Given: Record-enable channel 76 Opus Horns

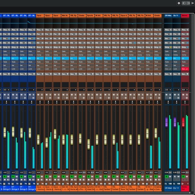Looking at the screenshot, I should tap(38, 180).
